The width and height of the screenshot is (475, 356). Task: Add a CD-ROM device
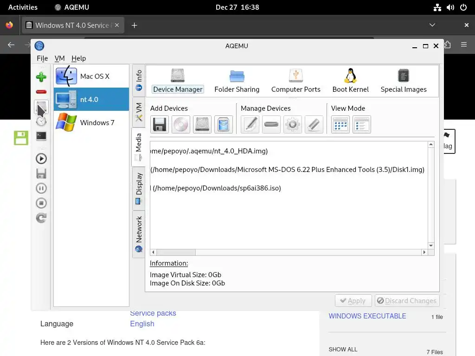pyautogui.click(x=181, y=124)
